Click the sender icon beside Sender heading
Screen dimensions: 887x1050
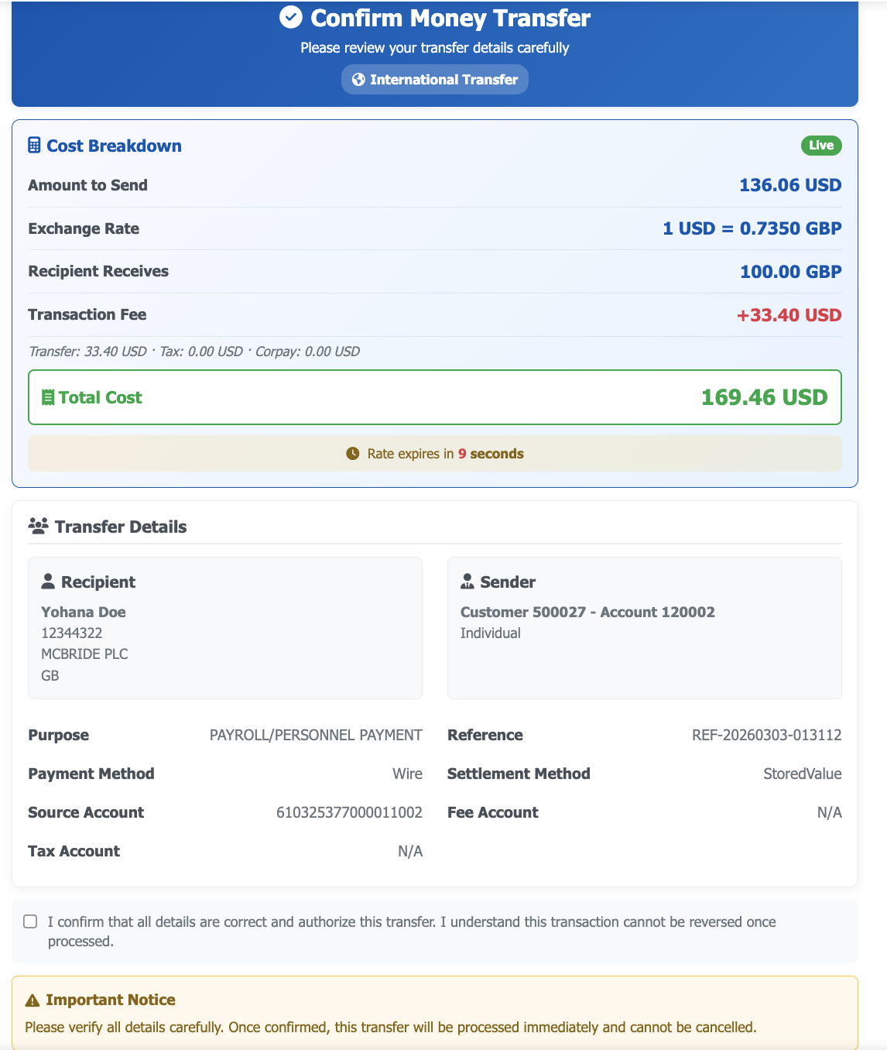(x=467, y=582)
